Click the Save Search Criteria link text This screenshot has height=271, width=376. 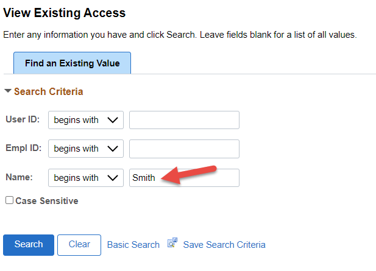tap(224, 245)
